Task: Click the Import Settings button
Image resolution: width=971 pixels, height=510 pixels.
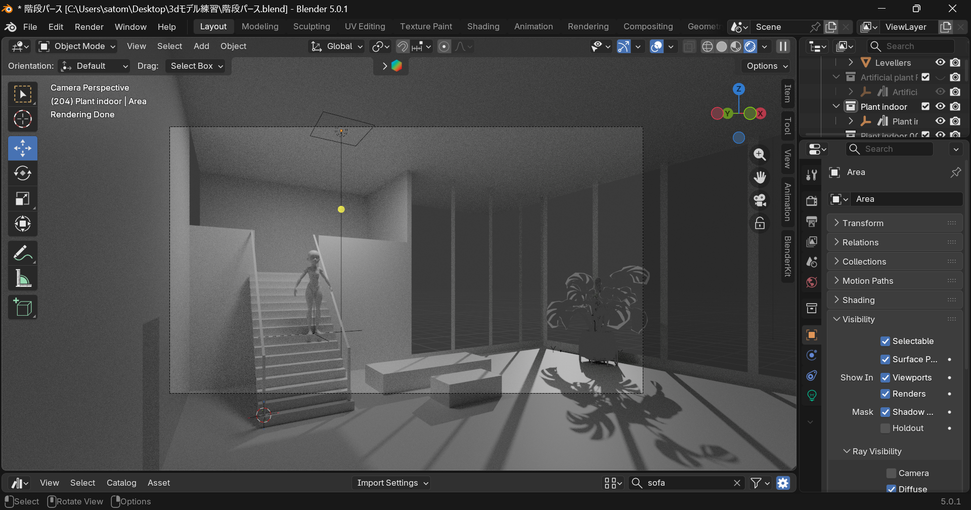Action: coord(392,483)
